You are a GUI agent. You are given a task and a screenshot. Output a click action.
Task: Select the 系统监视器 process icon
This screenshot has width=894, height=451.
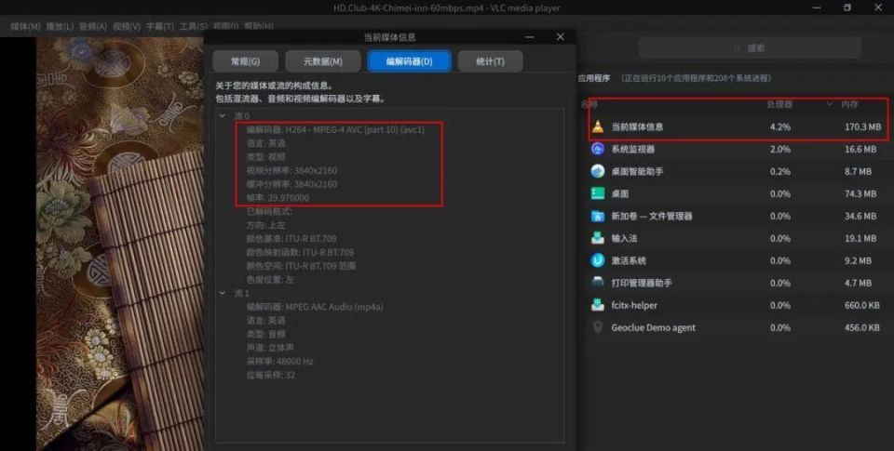pos(598,149)
